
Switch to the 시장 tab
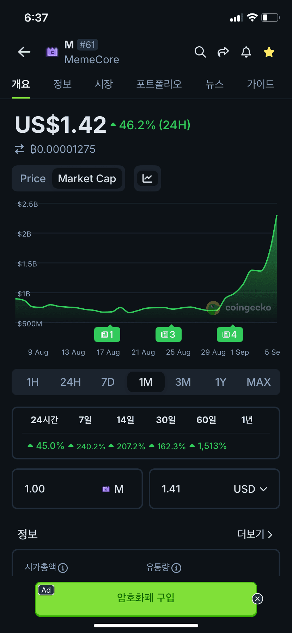pos(104,84)
